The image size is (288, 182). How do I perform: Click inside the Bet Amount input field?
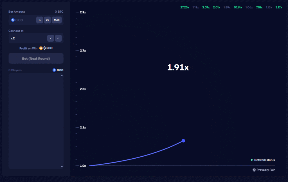[24, 20]
